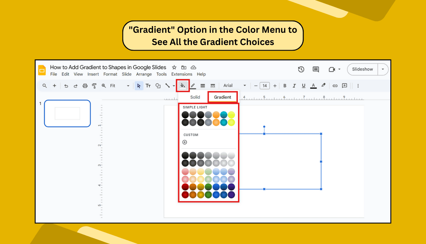Click the Text box tool

click(148, 85)
